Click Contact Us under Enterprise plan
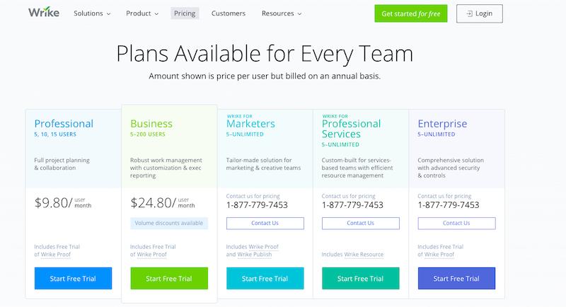 coord(456,224)
